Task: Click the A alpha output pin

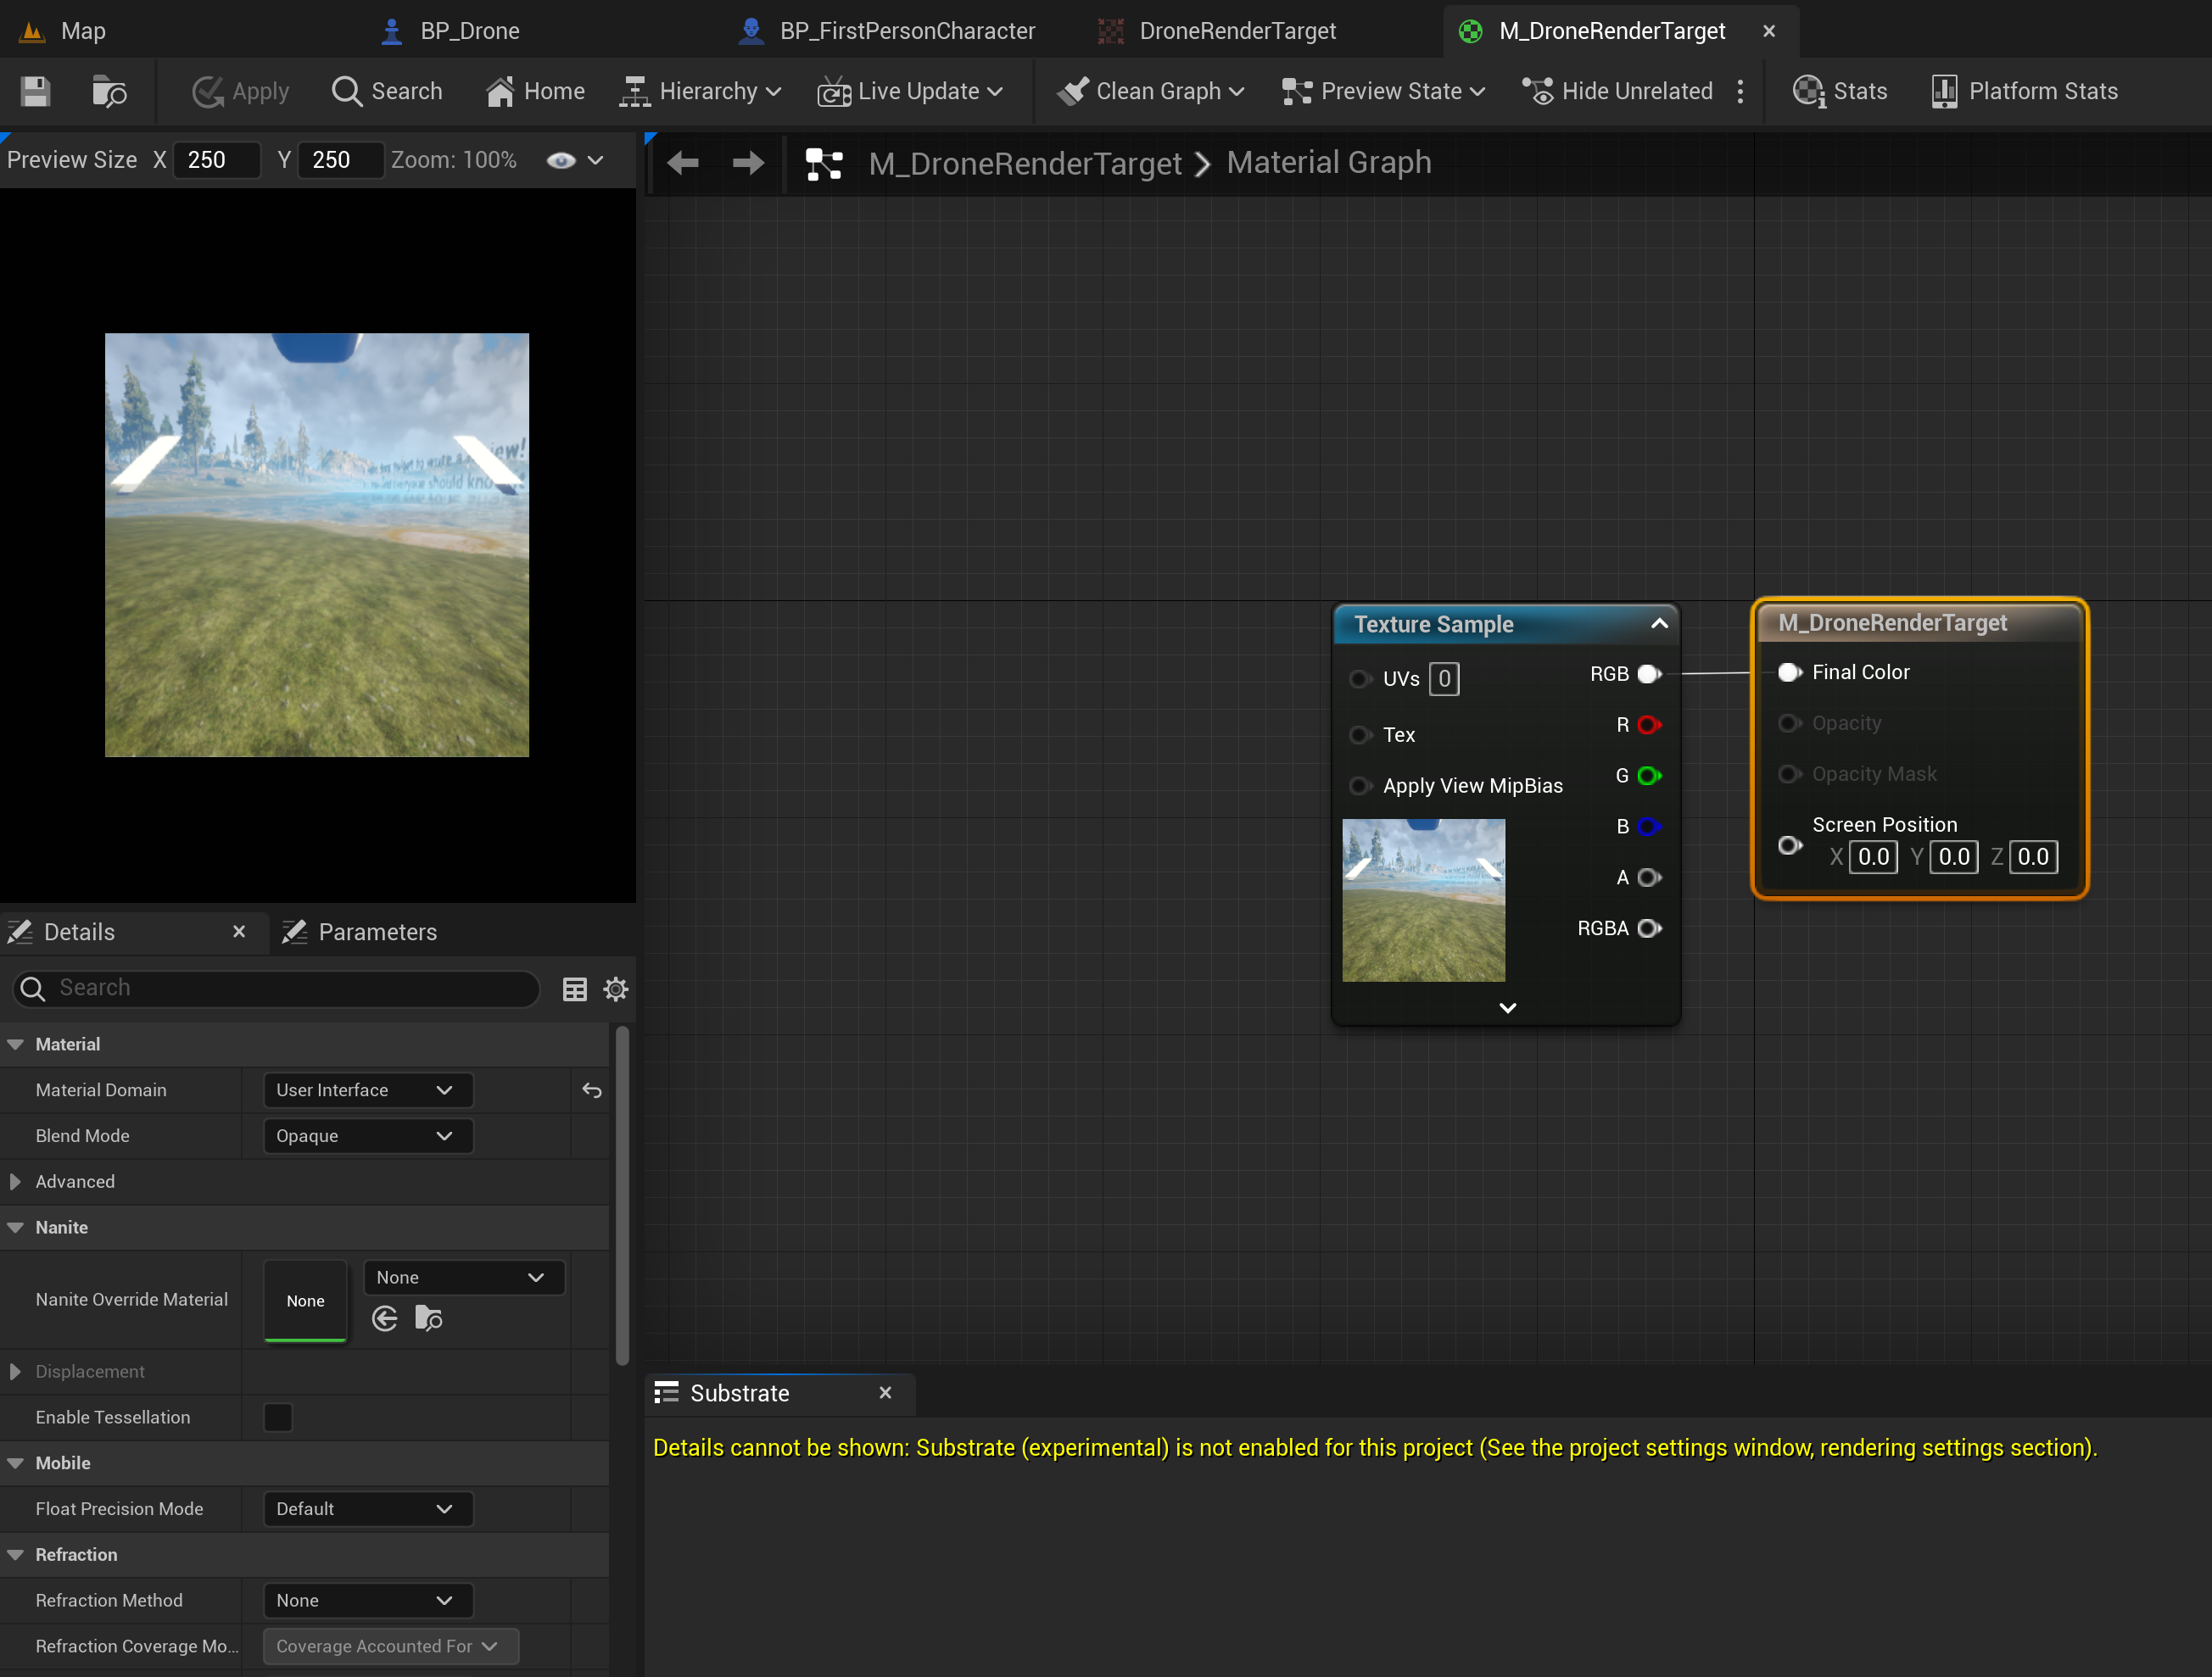Action: 1650,877
